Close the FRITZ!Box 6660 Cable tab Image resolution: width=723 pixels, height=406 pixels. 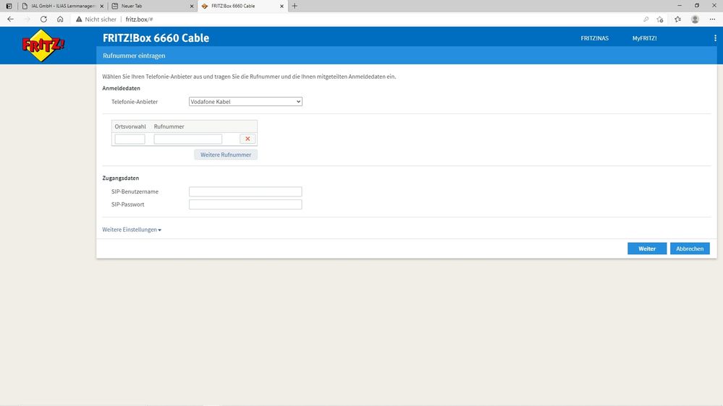pos(282,6)
